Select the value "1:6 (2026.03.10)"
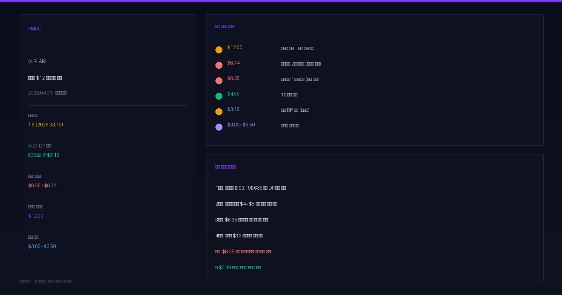Screen dimensions: 562x295 click(45, 125)
